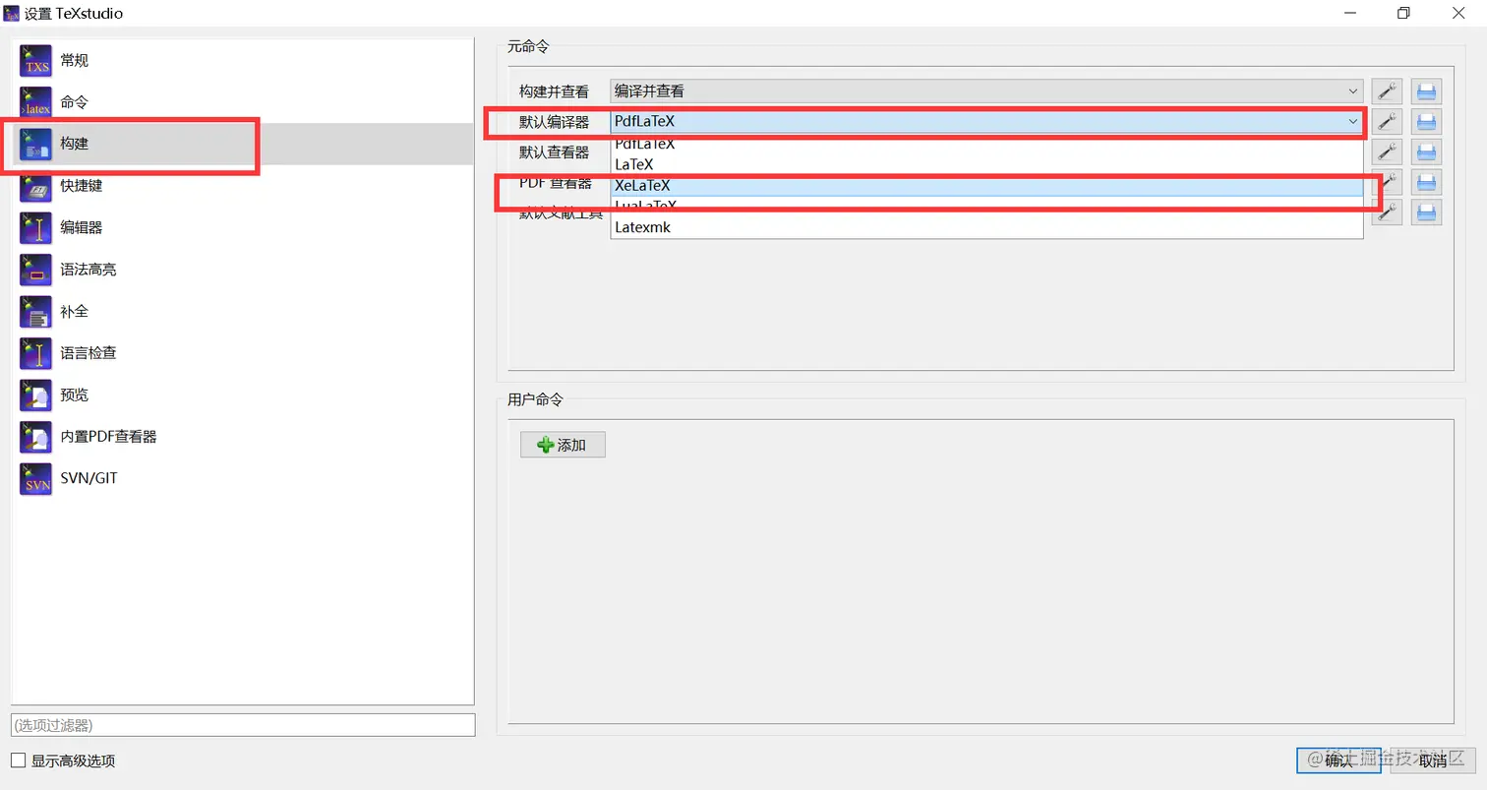This screenshot has width=1487, height=790.
Task: Maximize the settings window
Action: [x=1403, y=13]
